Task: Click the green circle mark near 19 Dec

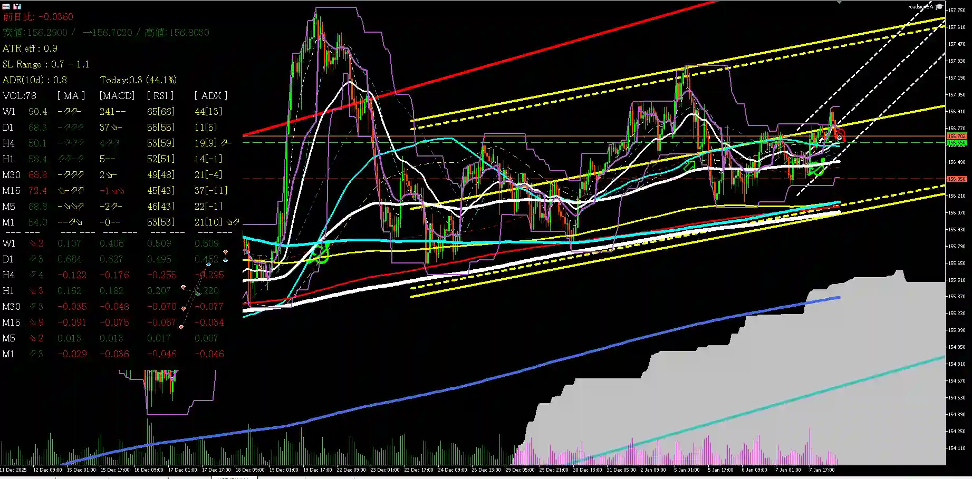Action: [320, 253]
